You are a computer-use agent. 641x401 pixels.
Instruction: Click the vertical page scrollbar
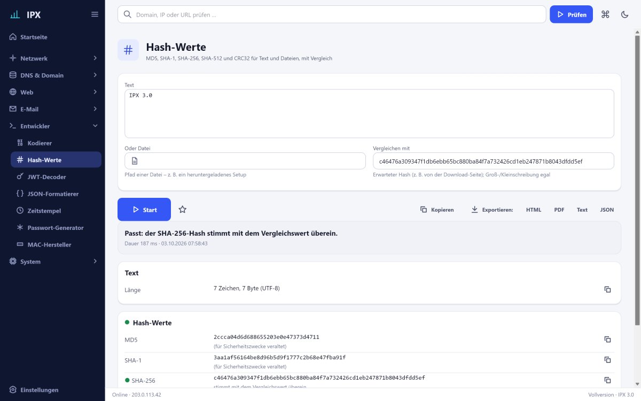(637, 179)
